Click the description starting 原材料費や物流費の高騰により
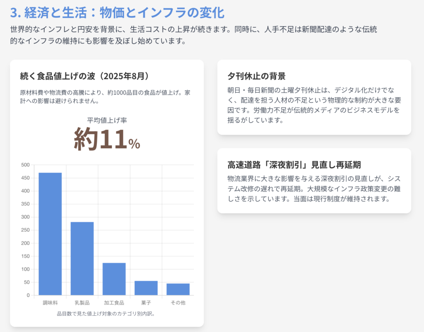 [105, 97]
